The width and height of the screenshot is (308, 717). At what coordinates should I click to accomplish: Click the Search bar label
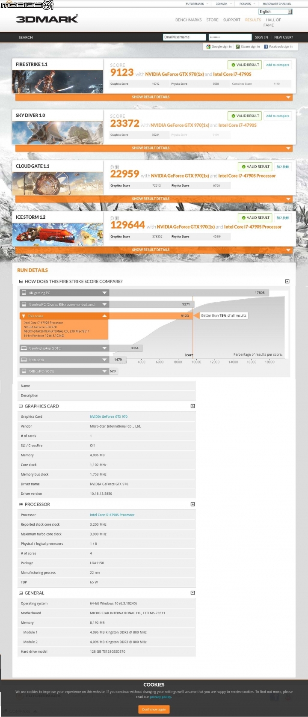(x=26, y=37)
